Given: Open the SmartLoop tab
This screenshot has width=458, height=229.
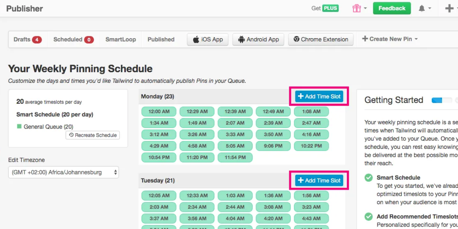Looking at the screenshot, I should click(x=121, y=39).
